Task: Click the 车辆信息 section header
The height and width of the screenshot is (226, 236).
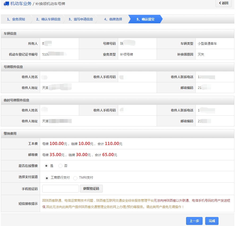Action: tap(10, 34)
